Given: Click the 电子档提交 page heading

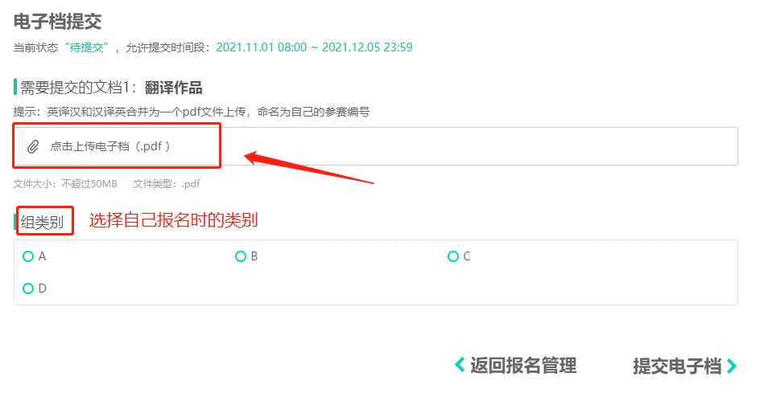Looking at the screenshot, I should pyautogui.click(x=57, y=22).
